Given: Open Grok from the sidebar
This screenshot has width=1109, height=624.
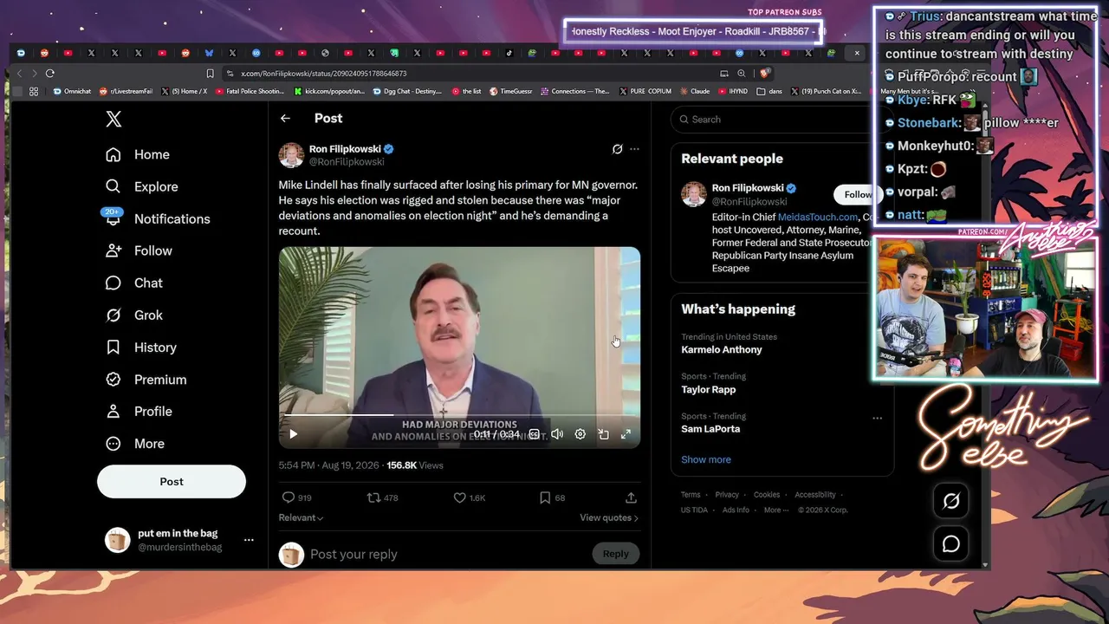Looking at the screenshot, I should point(134,315).
